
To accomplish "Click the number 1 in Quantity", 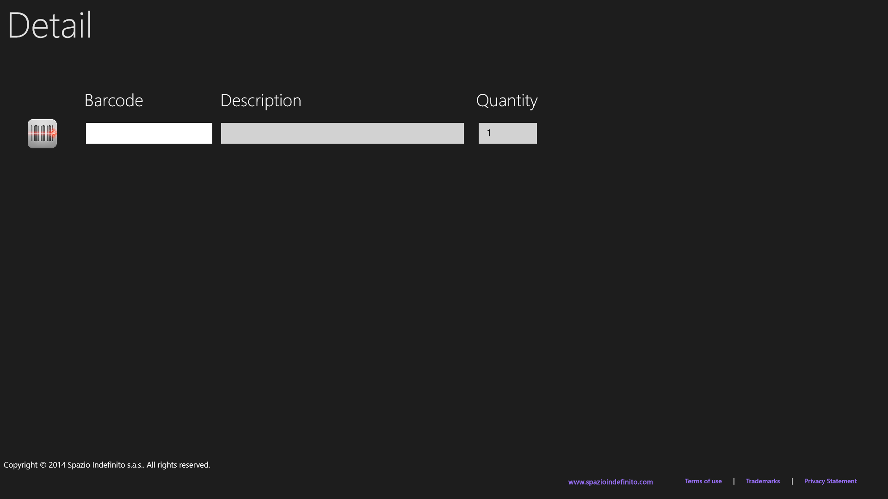I will (489, 133).
